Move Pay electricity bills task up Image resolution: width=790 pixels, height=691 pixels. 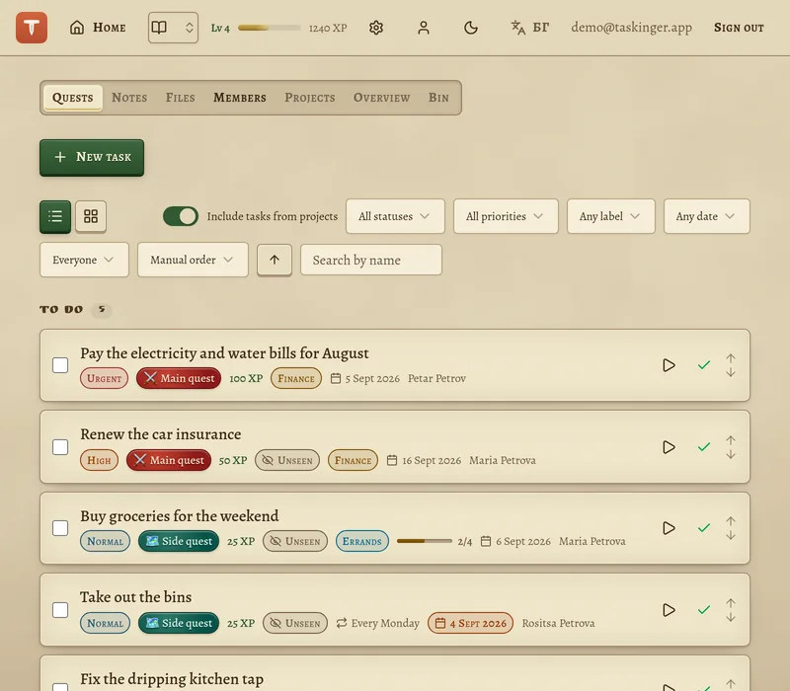pos(731,358)
